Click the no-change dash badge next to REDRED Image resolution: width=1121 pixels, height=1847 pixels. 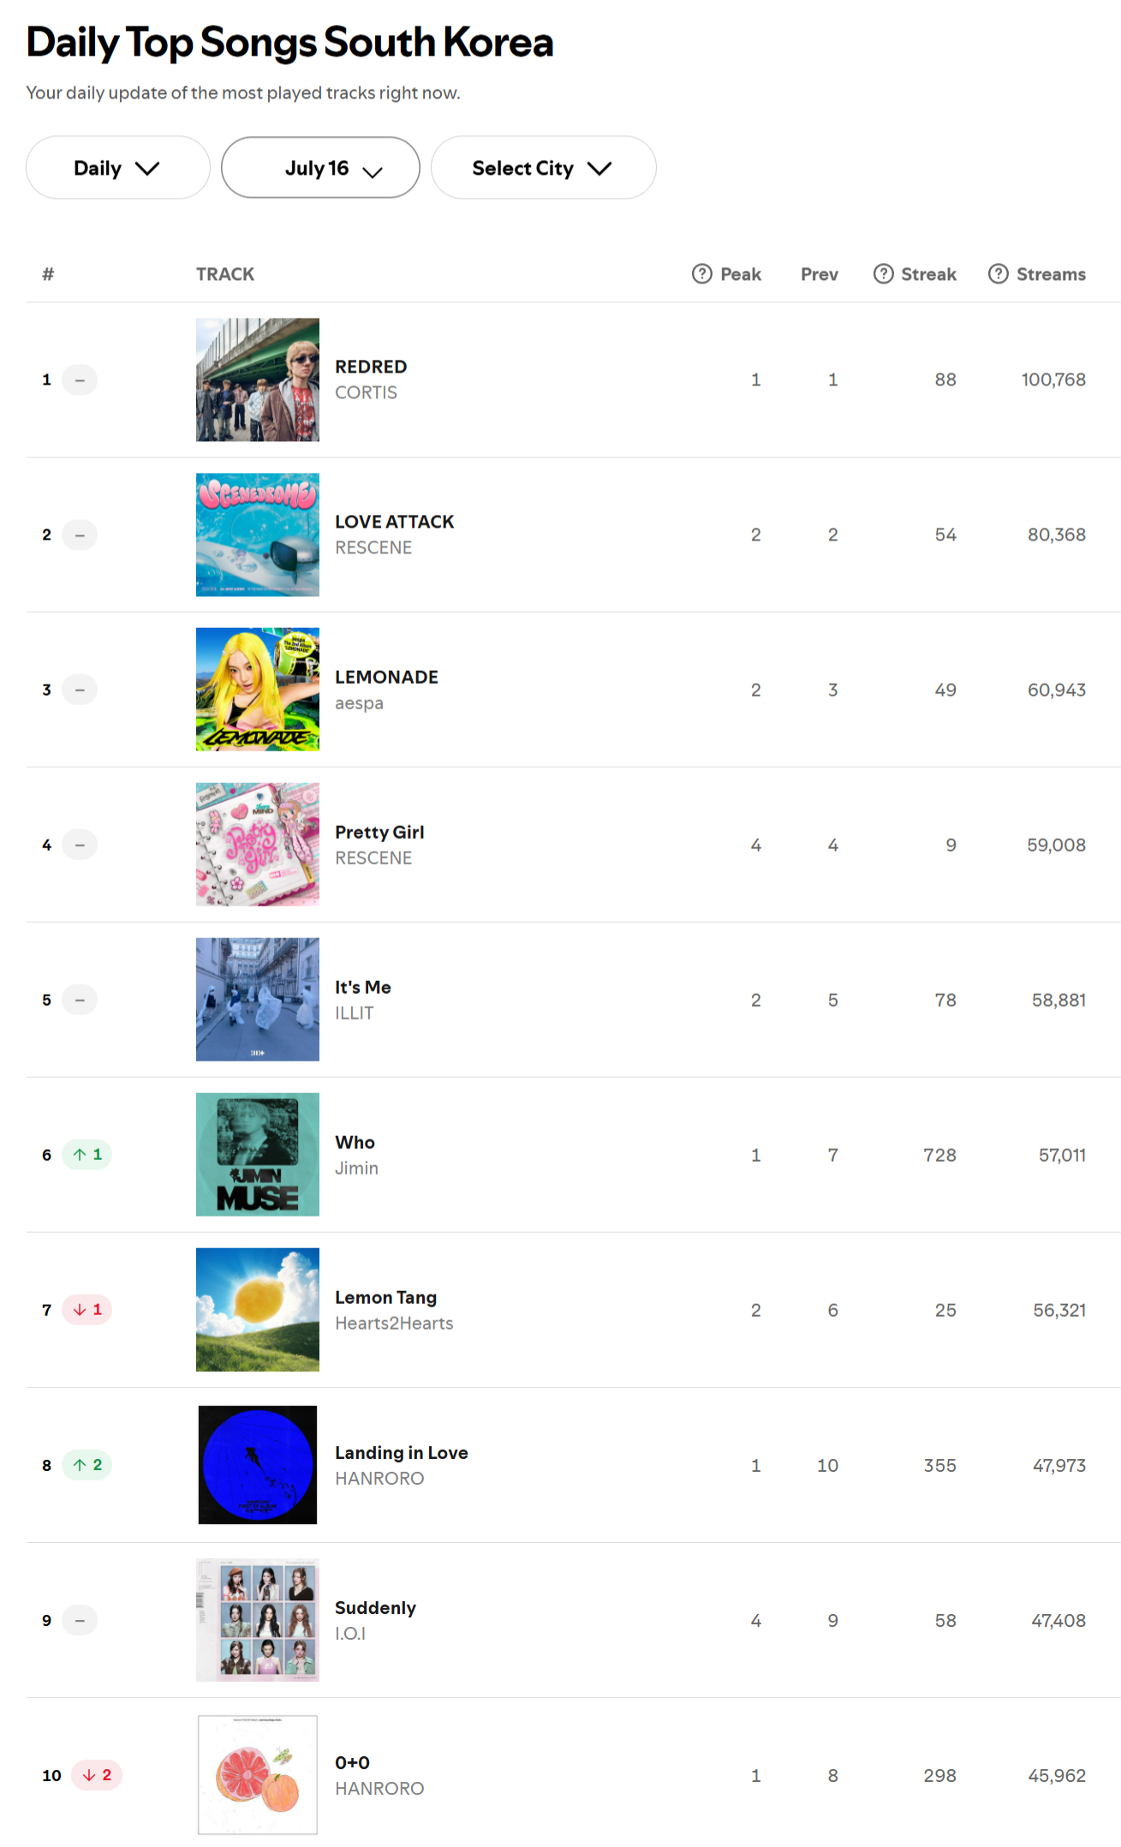click(80, 380)
